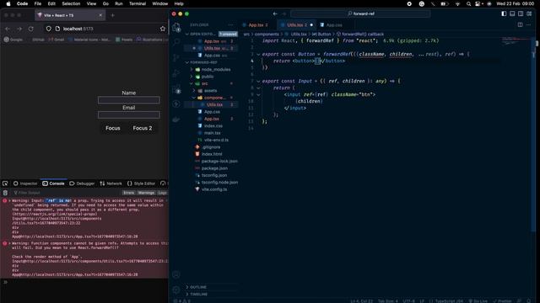
Task: Toggle the primary side bar layout icon
Action: tap(505, 13)
